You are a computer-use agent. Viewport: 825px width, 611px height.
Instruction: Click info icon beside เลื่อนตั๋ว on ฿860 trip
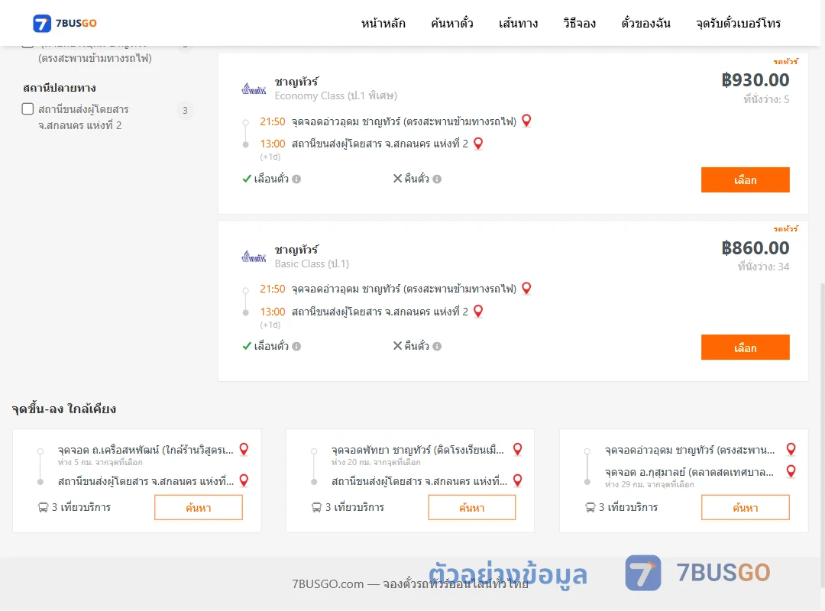pyautogui.click(x=296, y=346)
